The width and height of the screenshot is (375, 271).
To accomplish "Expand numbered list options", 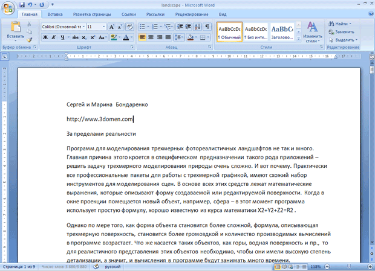I will pyautogui.click(x=161, y=27).
